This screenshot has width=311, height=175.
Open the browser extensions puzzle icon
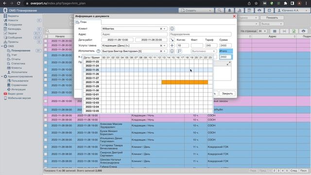tap(285, 3)
